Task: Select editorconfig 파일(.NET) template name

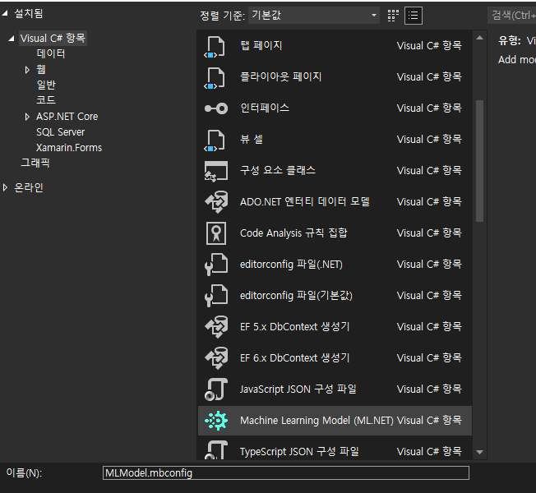Action: tap(291, 265)
